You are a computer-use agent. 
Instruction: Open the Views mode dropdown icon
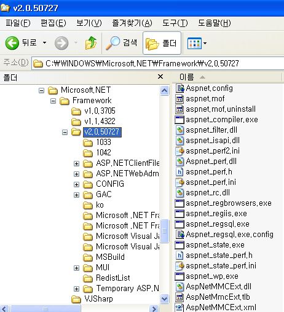[x=197, y=43]
